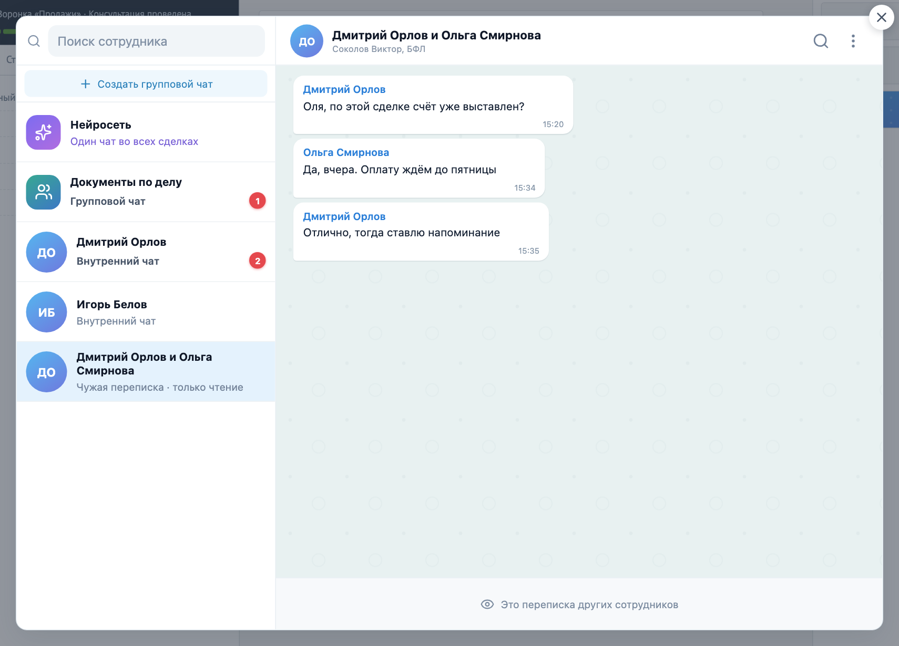
Task: Click the Документы по делу group icon
Action: [x=44, y=192]
